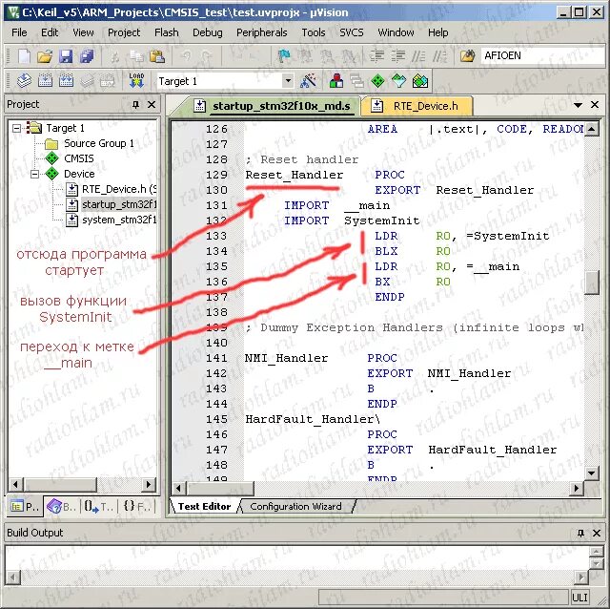The width and height of the screenshot is (610, 609).
Task: Switch to the Configuration Wizard tab
Action: pos(295,506)
